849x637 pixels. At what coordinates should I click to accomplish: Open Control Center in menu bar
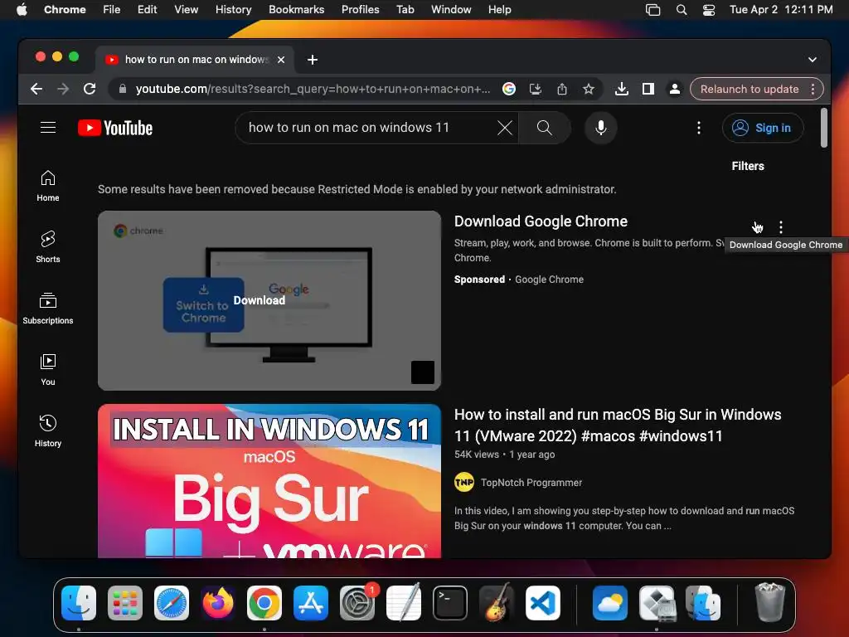point(709,10)
